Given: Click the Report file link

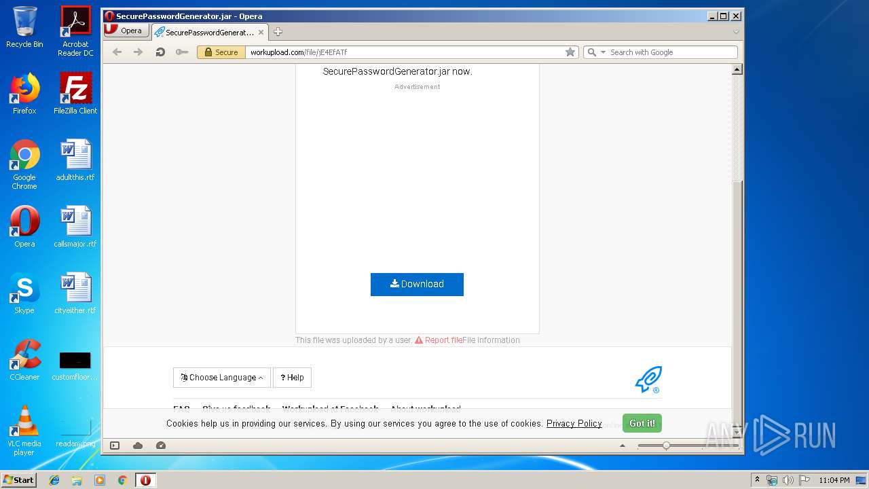Looking at the screenshot, I should click(x=439, y=340).
